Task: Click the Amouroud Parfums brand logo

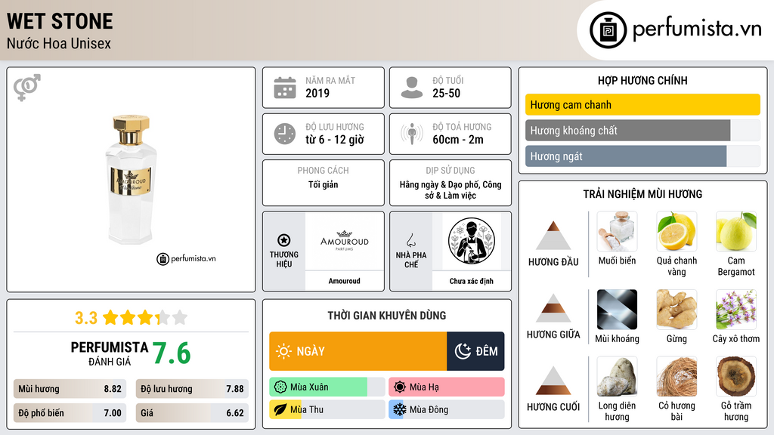Action: 344,241
